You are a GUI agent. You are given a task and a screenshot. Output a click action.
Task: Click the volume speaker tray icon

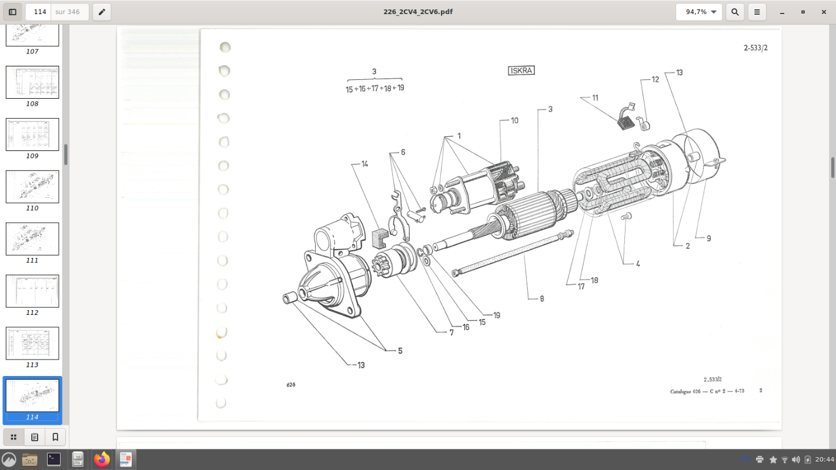click(x=796, y=459)
